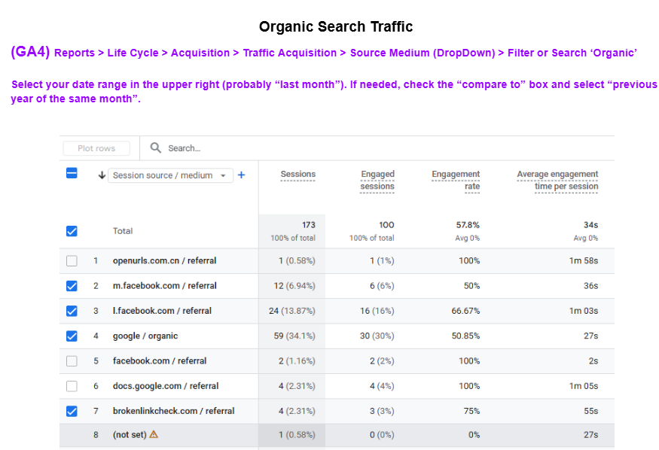Sort by the Engagement rate column header
This screenshot has height=450, width=659.
(x=456, y=181)
